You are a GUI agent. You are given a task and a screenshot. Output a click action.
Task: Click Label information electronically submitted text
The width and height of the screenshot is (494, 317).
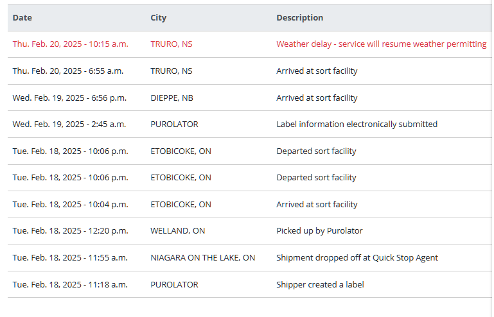(357, 124)
